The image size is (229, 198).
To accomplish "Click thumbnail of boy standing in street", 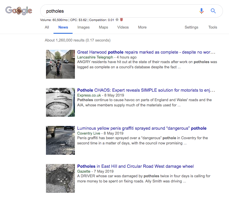I will coord(60,64).
